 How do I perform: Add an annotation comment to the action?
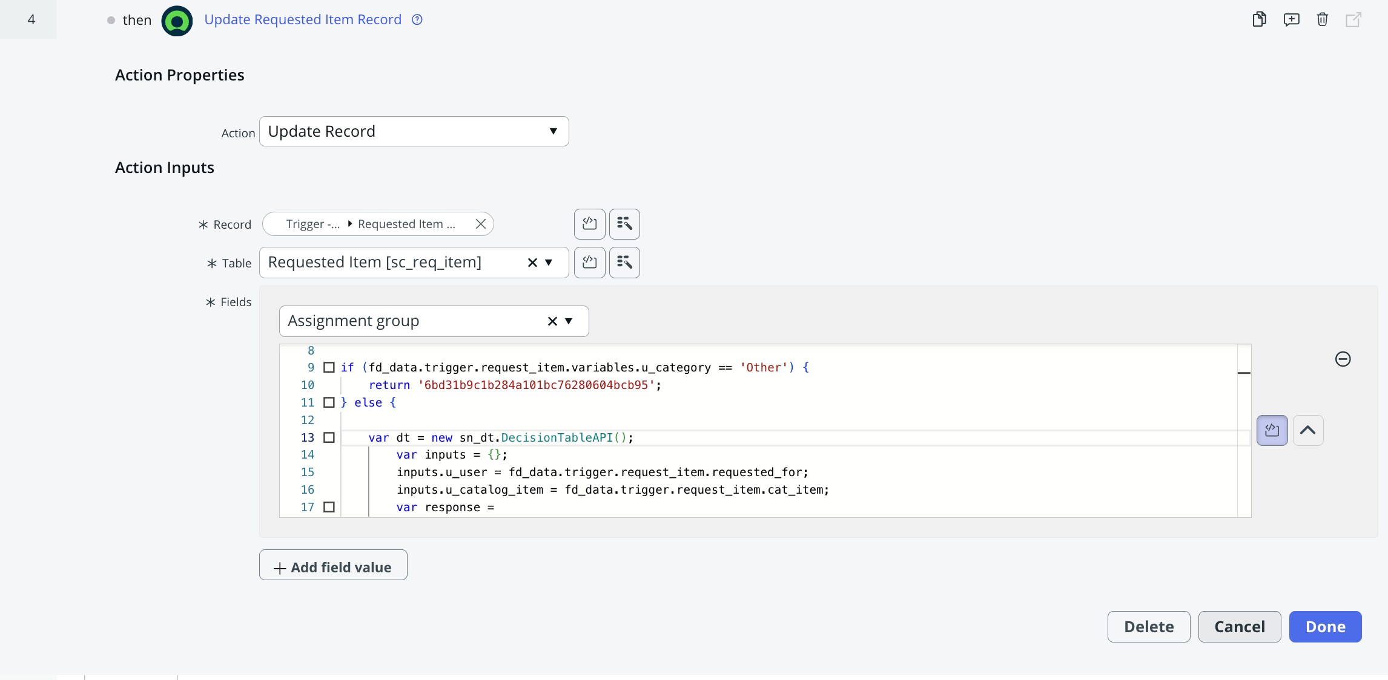1291,19
